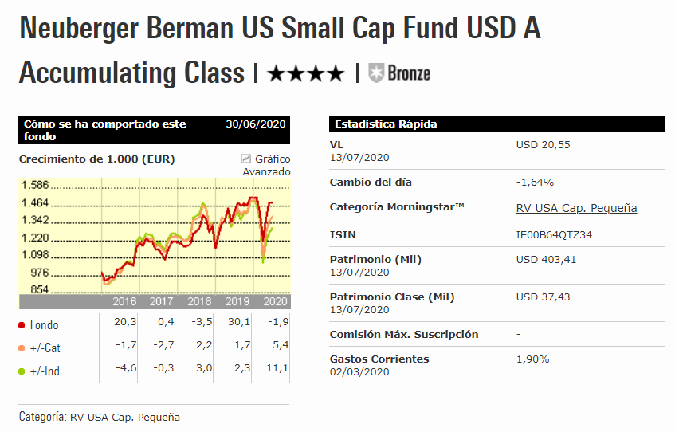Screen dimensions: 675x432
Task: Select the 2020 year label on chart
Action: (275, 302)
